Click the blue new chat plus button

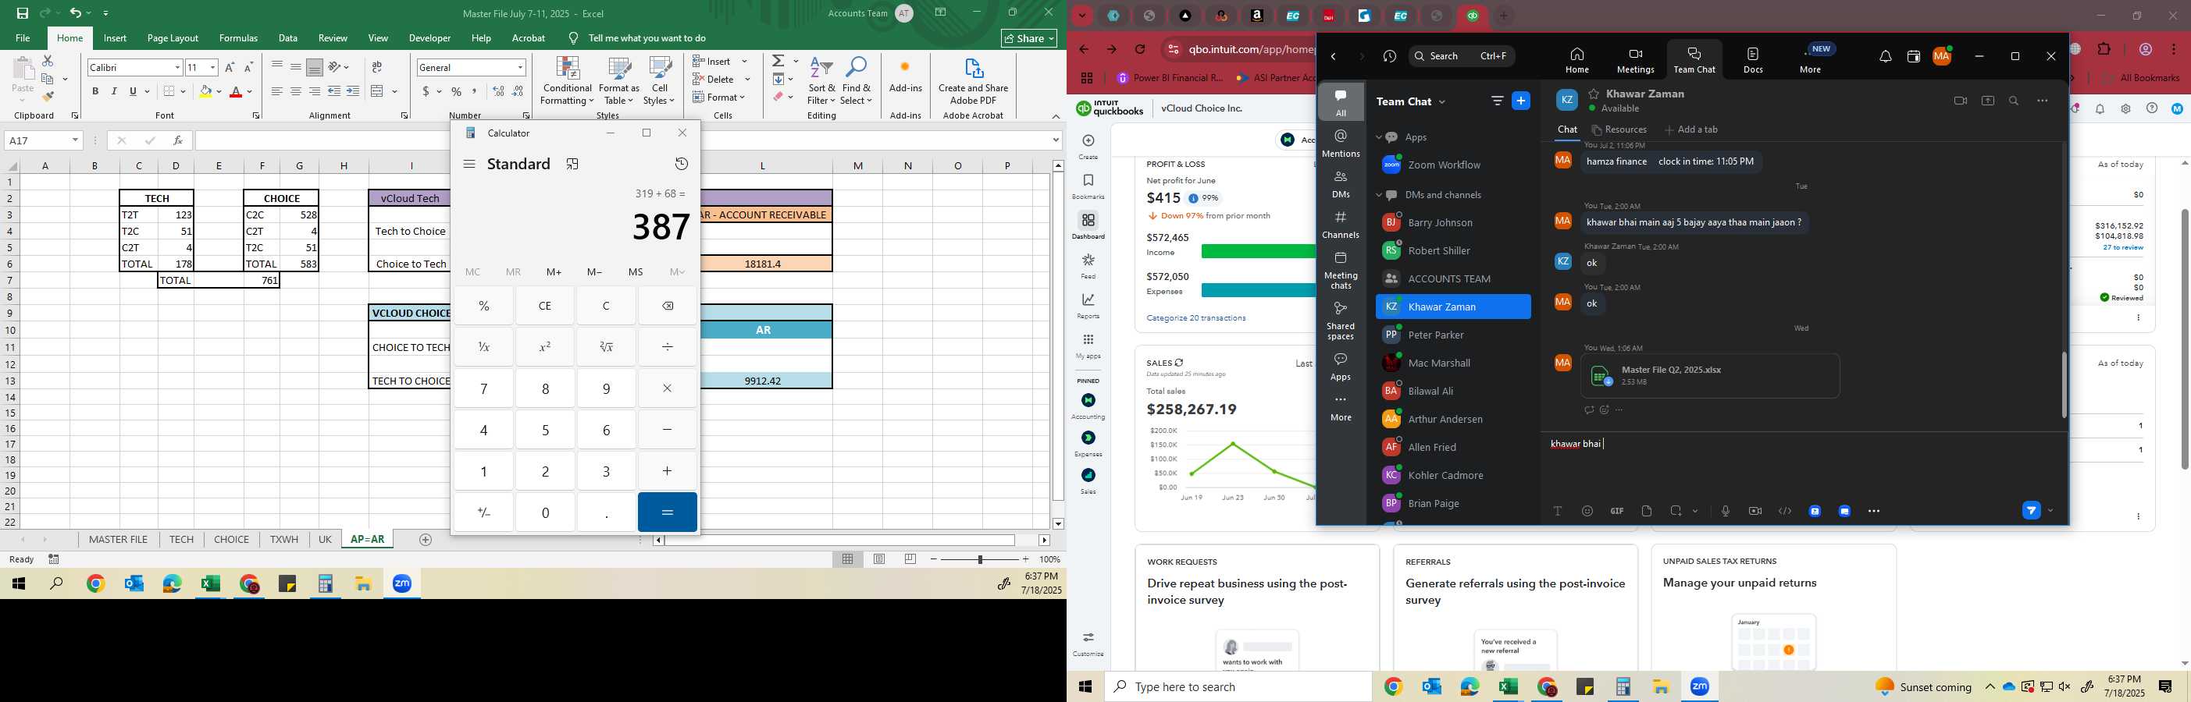(1521, 101)
